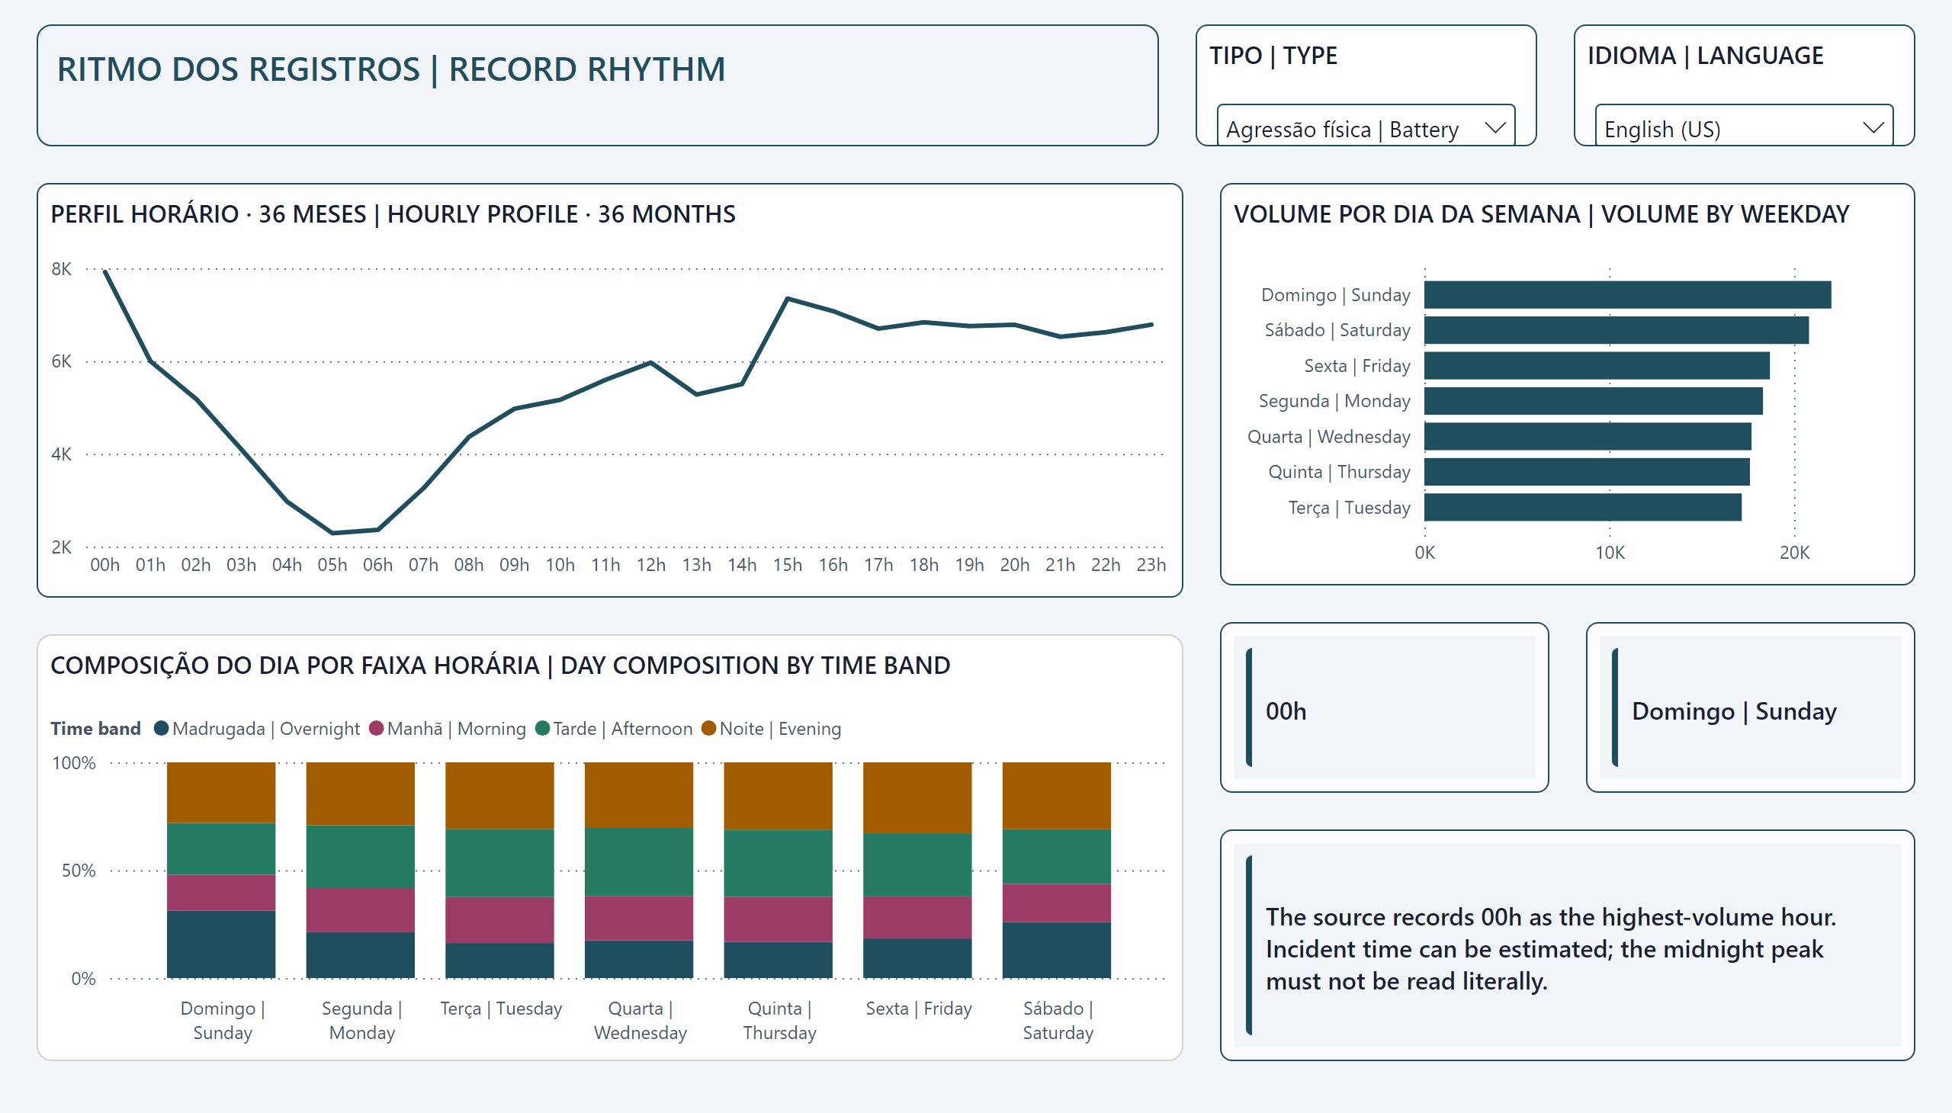
Task: Click the Noite | Evening legend swatch
Action: 709,729
